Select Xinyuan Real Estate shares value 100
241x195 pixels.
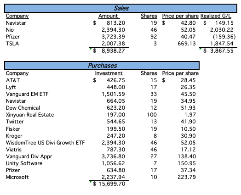point(152,115)
